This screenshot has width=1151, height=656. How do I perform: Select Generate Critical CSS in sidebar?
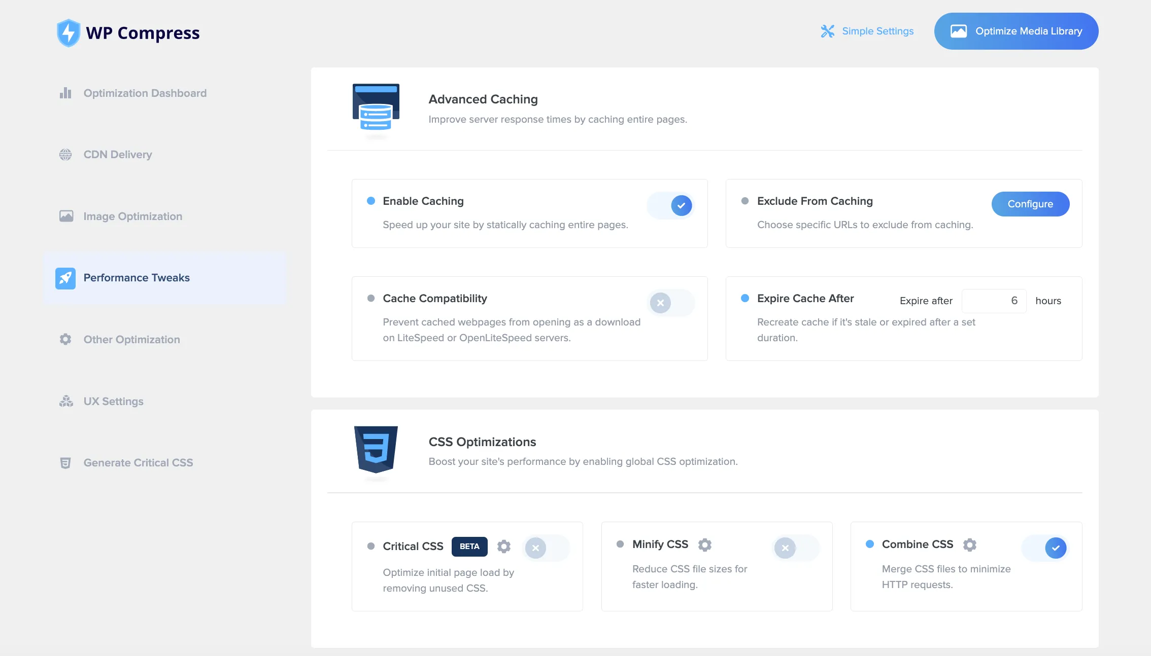pos(138,463)
